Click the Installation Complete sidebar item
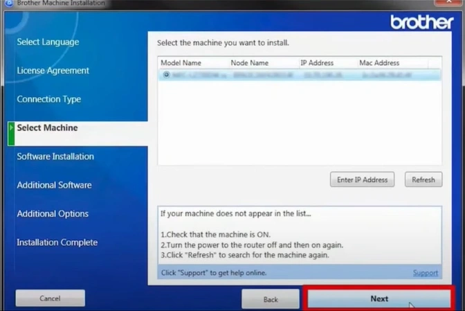This screenshot has height=311, width=465. (57, 242)
